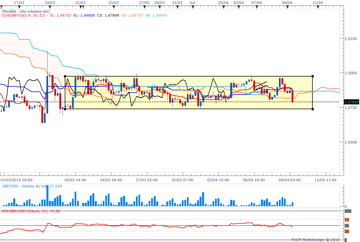
Task: Click the RSI 70 overbought level tag
Action: click(347, 220)
